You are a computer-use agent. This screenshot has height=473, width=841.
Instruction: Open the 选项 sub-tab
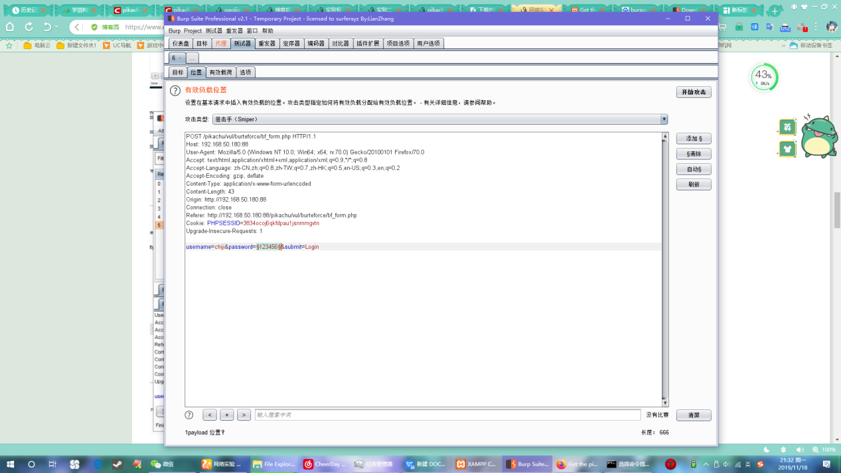(x=246, y=72)
